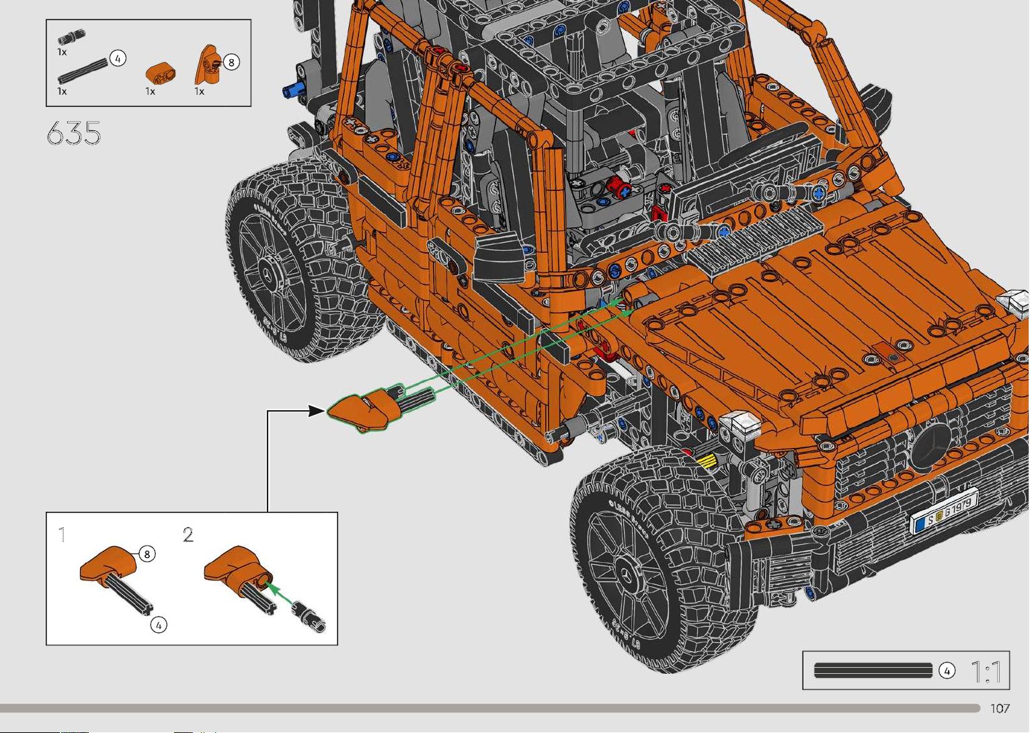This screenshot has height=733, width=1030.
Task: Click the license plate S G 1979
Action: coord(945,512)
